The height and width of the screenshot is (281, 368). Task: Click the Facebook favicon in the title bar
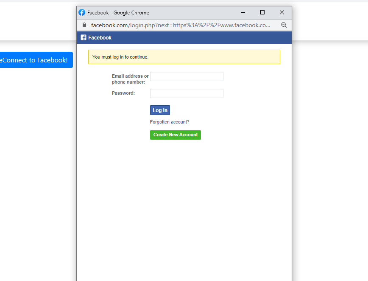click(82, 12)
